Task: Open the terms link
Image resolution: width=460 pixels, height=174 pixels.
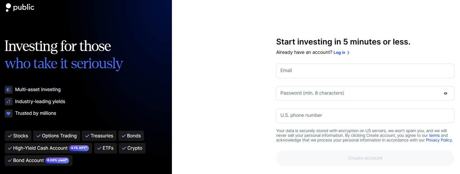Action: (434, 135)
